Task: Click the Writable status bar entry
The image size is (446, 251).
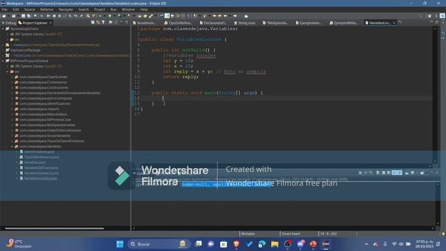Action: (x=248, y=234)
